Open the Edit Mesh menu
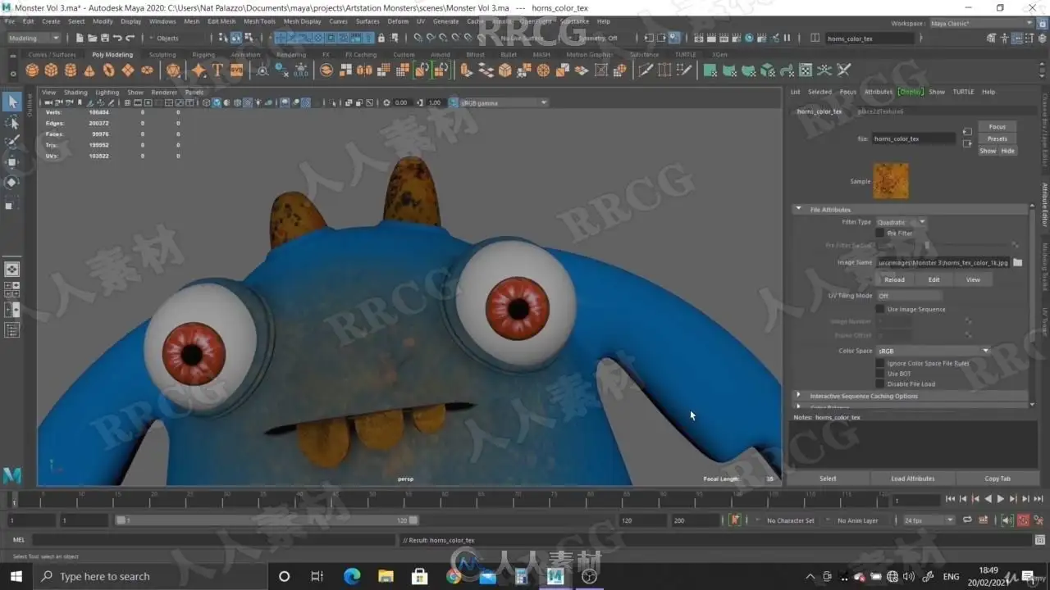Viewport: 1050px width, 590px height. (221, 21)
